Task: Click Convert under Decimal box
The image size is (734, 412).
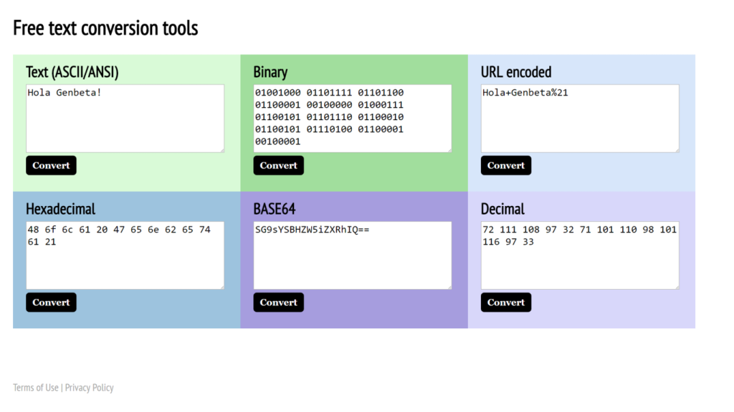Action: (x=506, y=303)
